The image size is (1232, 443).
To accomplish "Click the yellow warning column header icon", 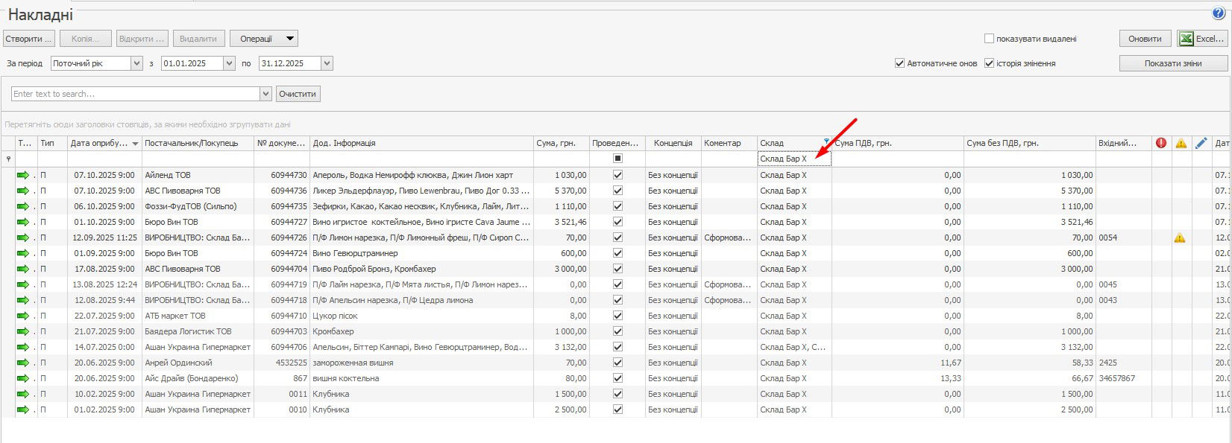I will [x=1181, y=143].
